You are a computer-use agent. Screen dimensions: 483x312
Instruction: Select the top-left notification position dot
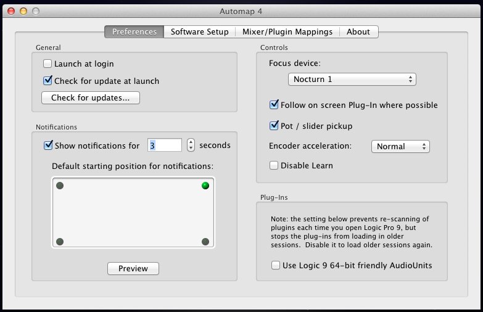tap(60, 186)
